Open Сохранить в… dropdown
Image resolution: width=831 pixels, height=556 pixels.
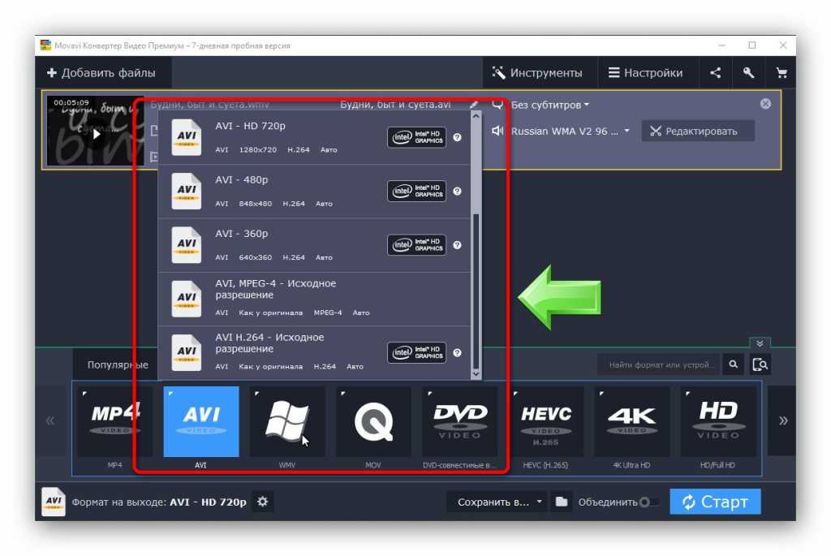(x=500, y=502)
